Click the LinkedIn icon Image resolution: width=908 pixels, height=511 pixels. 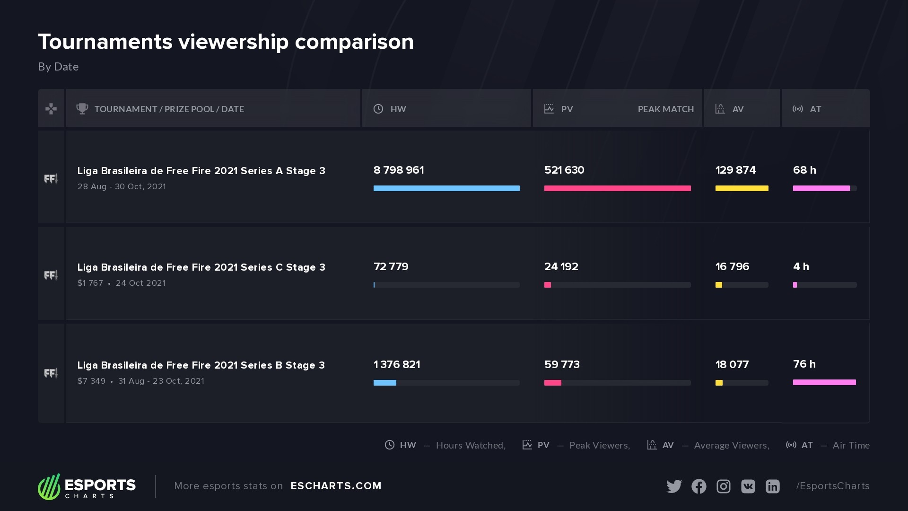[x=772, y=486]
